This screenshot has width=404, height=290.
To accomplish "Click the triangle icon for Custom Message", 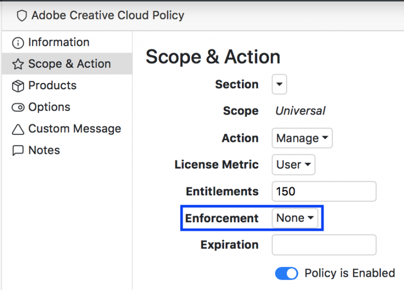I will (18, 129).
